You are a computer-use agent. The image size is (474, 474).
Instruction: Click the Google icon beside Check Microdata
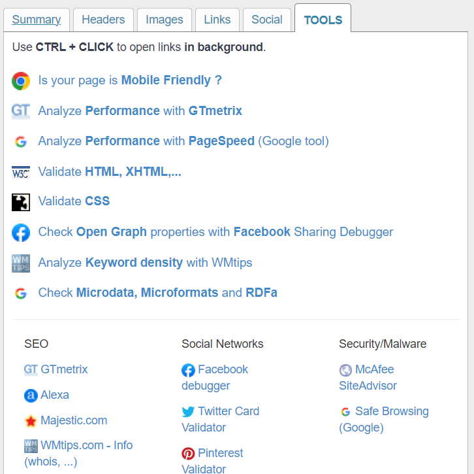coord(21,293)
